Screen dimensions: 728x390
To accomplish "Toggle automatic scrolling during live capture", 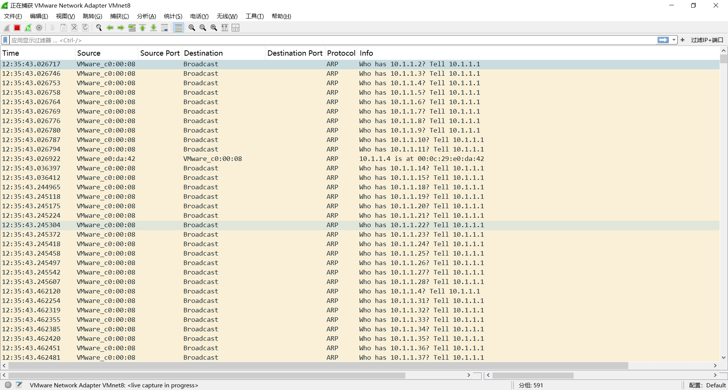I will [165, 28].
